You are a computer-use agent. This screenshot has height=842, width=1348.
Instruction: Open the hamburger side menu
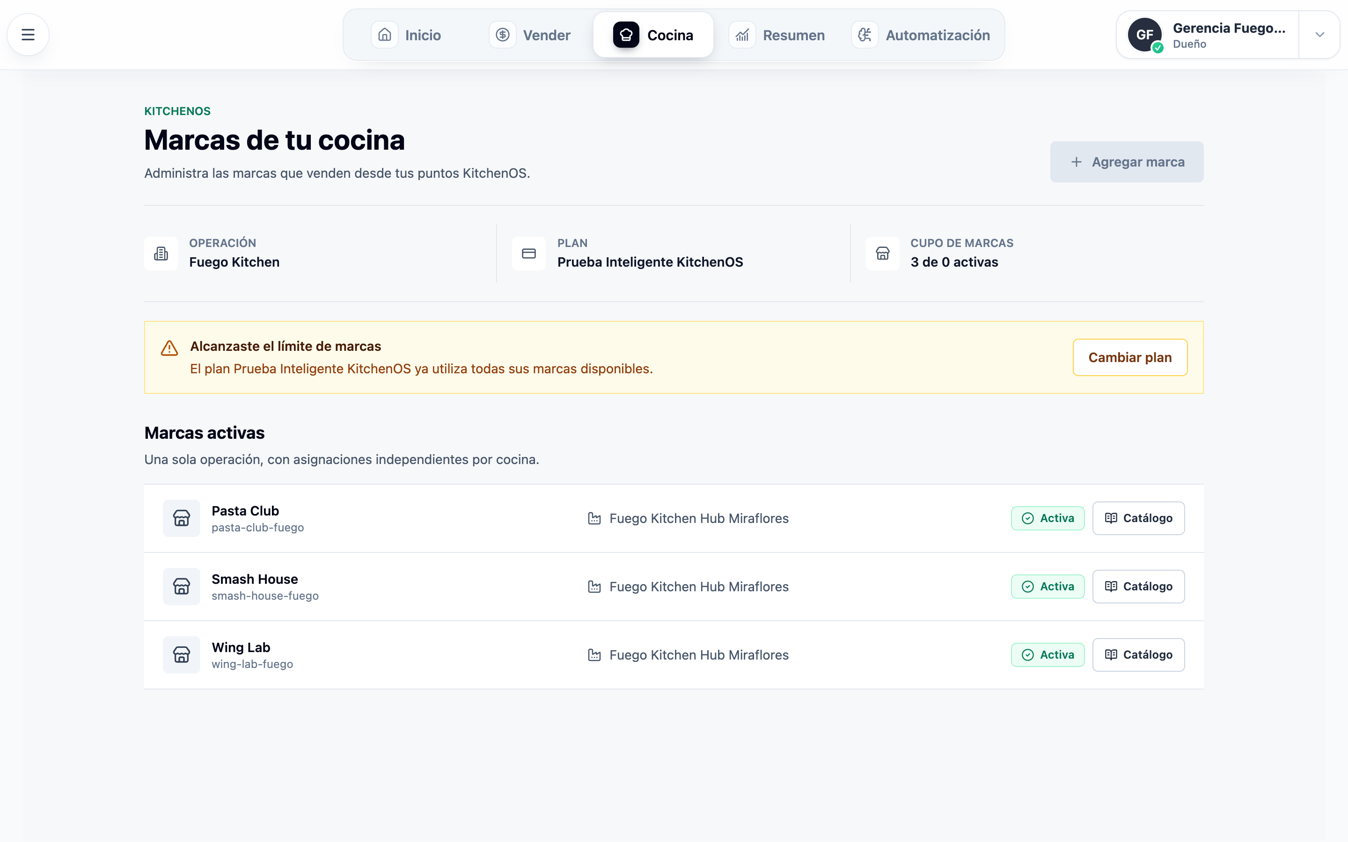point(28,35)
